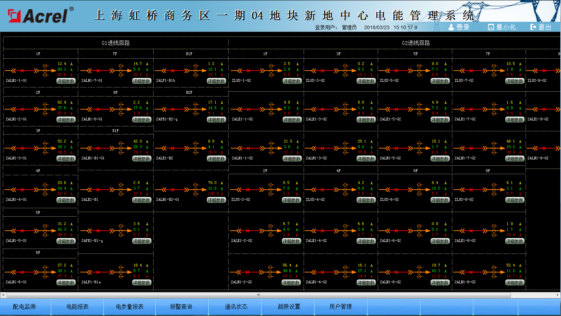Select the 电能报表 tab
This screenshot has width=561, height=316.
[x=77, y=307]
